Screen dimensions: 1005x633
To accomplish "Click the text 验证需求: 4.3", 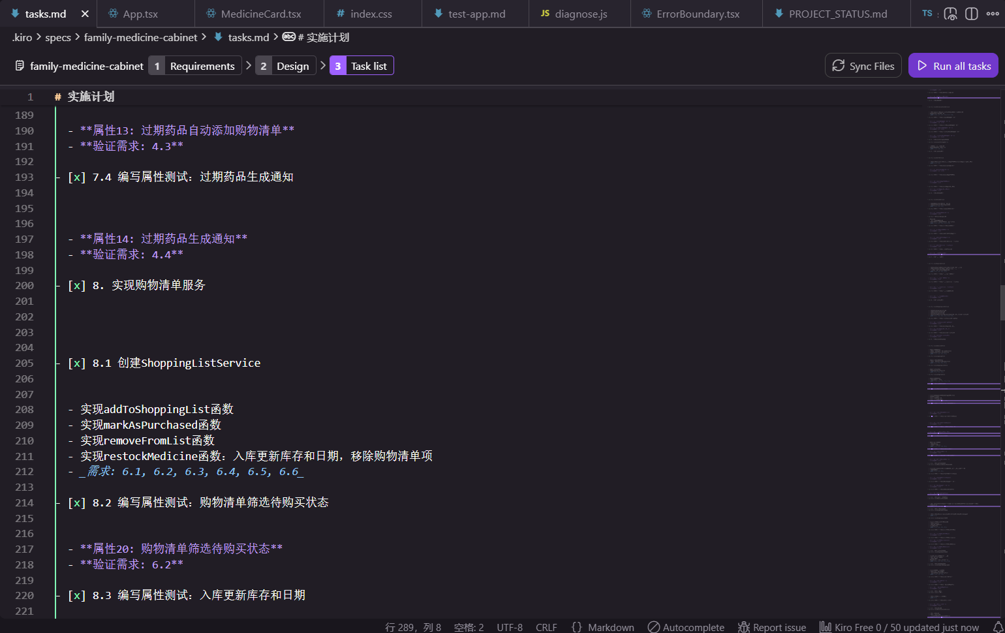I will 131,146.
